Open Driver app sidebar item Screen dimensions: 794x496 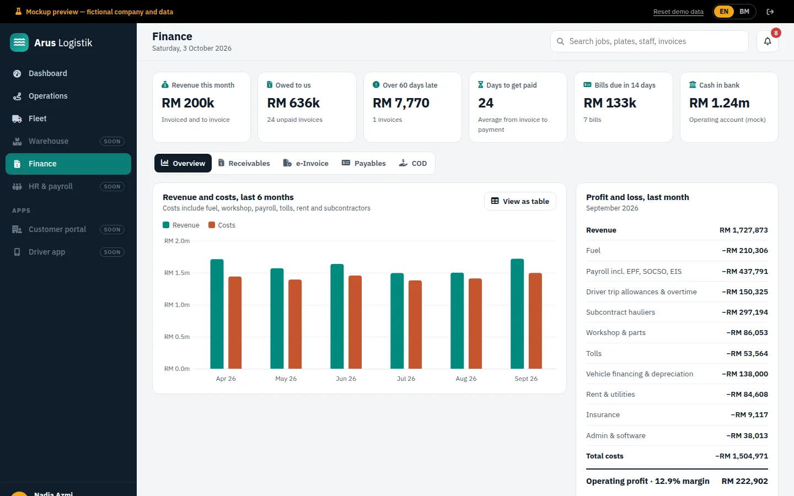point(68,252)
